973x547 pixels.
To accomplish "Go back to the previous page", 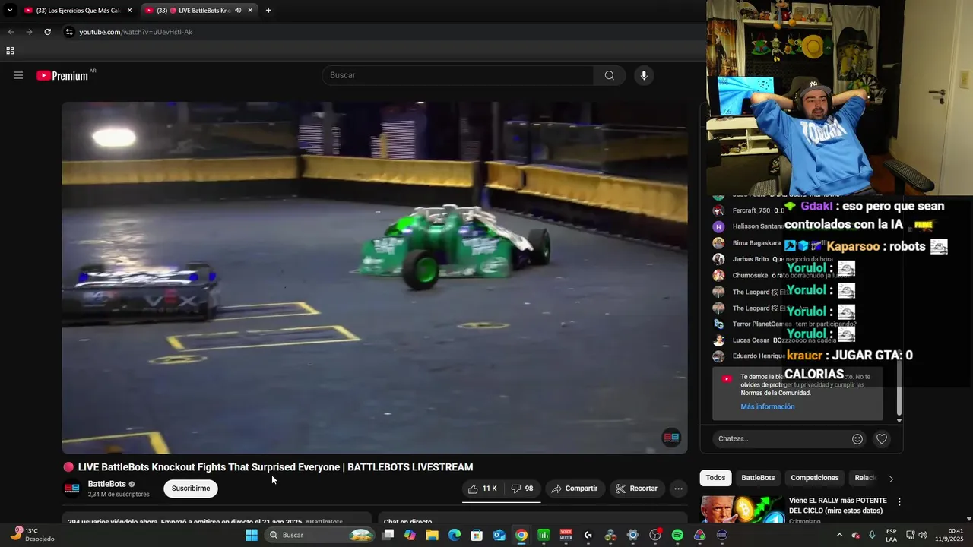I will coord(11,32).
